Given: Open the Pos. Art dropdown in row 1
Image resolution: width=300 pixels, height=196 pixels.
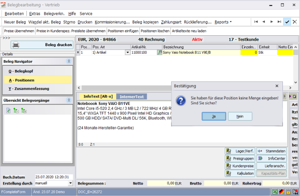Looking at the screenshot, I should pyautogui.click(x=128, y=53).
